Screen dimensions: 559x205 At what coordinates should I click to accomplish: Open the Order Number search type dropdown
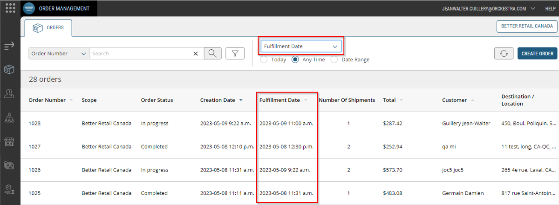pyautogui.click(x=59, y=53)
